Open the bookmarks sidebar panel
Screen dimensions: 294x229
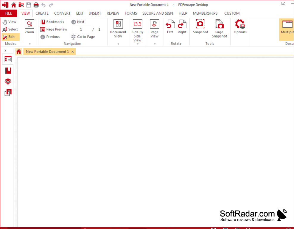click(x=8, y=71)
